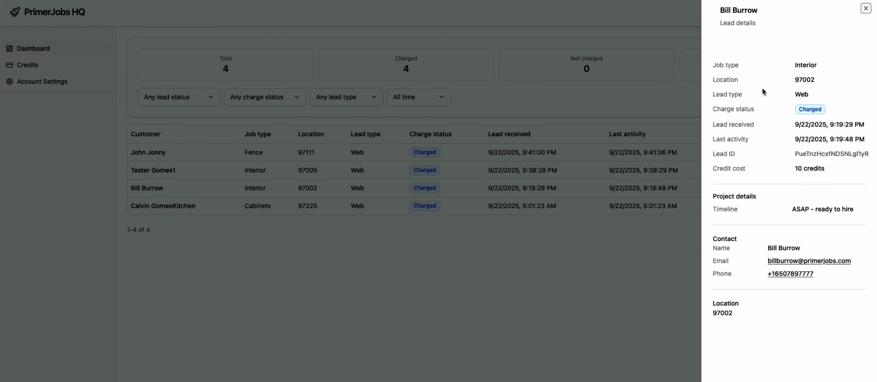The image size is (877, 382).
Task: Click the +16507897777 phone link
Action: tap(790, 274)
